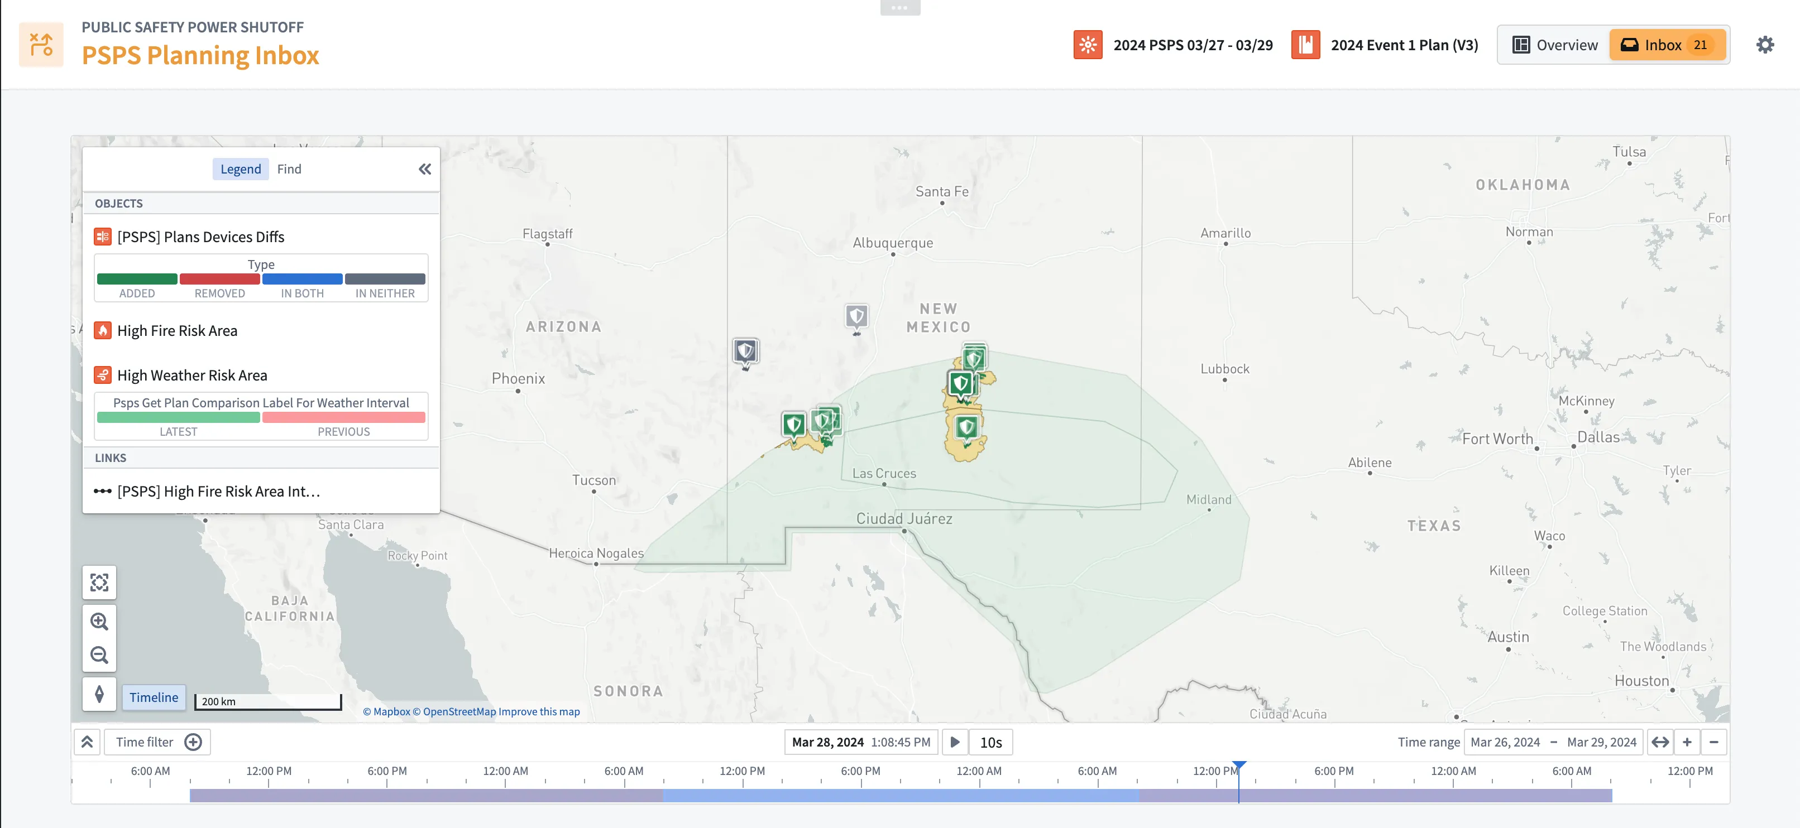Toggle the High Weather Risk Area layer

point(192,375)
